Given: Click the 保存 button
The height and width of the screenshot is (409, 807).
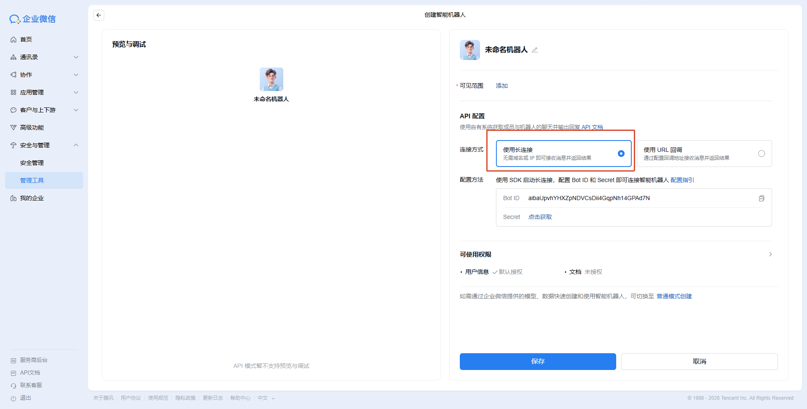Looking at the screenshot, I should click(x=538, y=361).
